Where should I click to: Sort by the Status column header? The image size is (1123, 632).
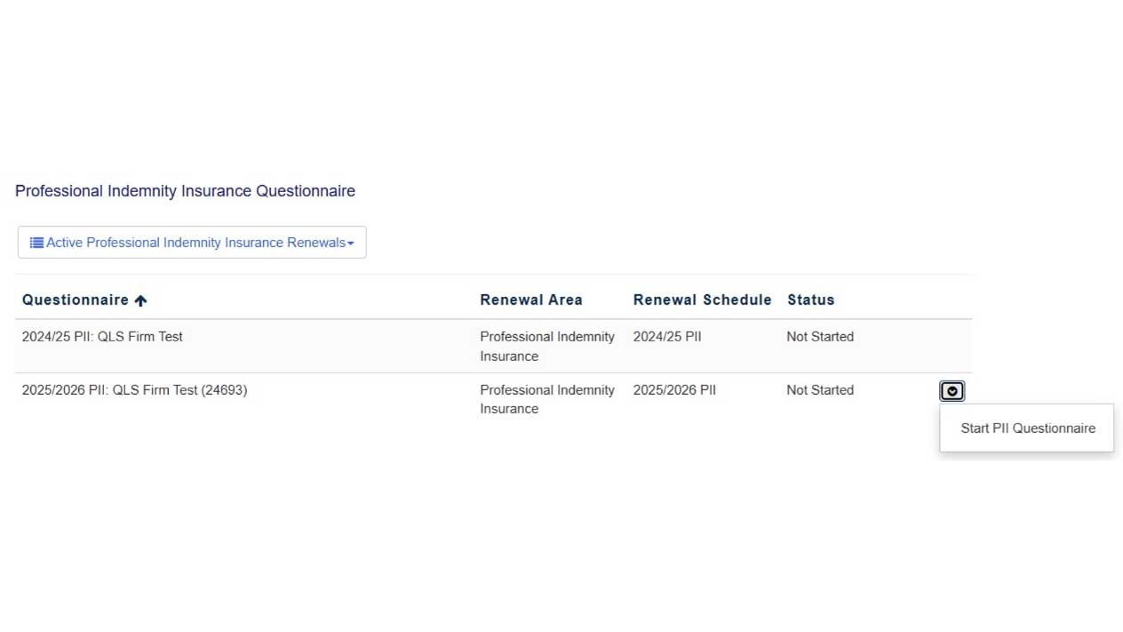click(810, 300)
